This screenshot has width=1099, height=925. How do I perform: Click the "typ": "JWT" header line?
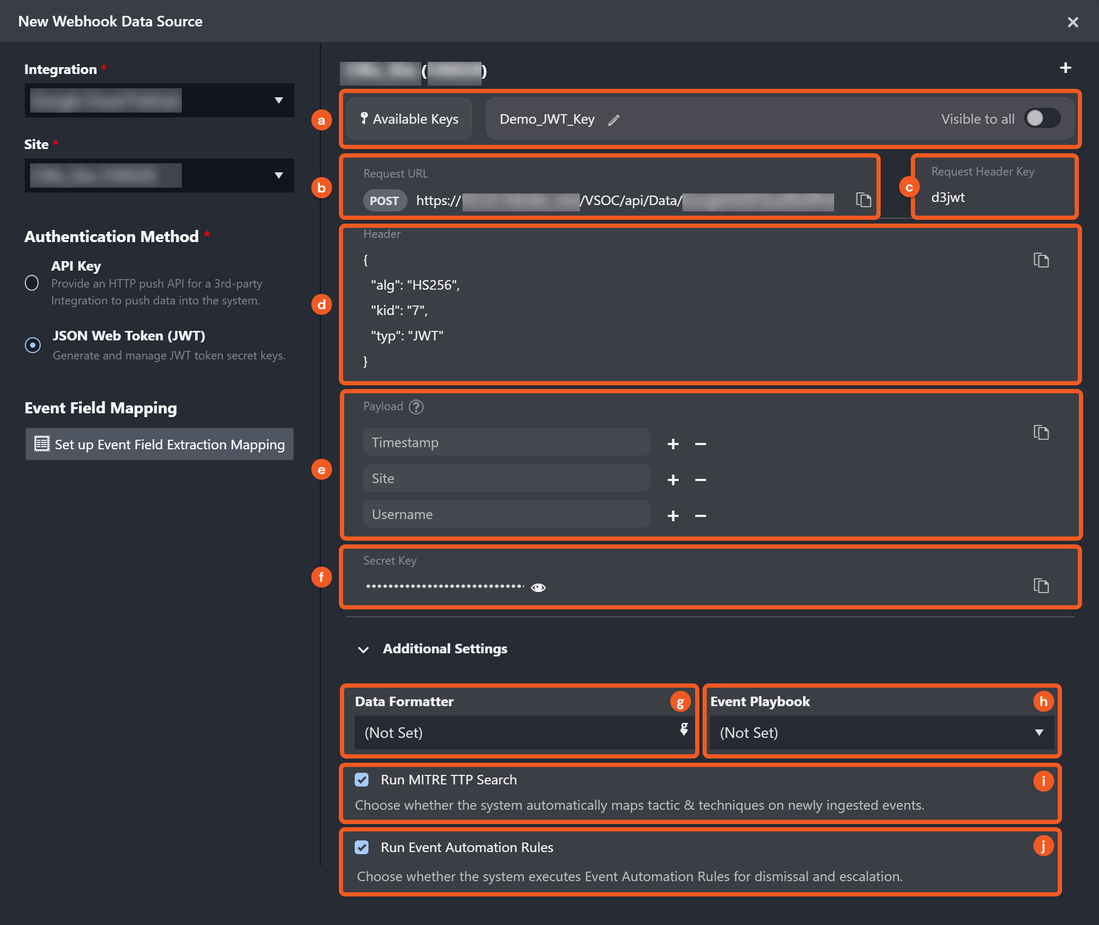(407, 336)
